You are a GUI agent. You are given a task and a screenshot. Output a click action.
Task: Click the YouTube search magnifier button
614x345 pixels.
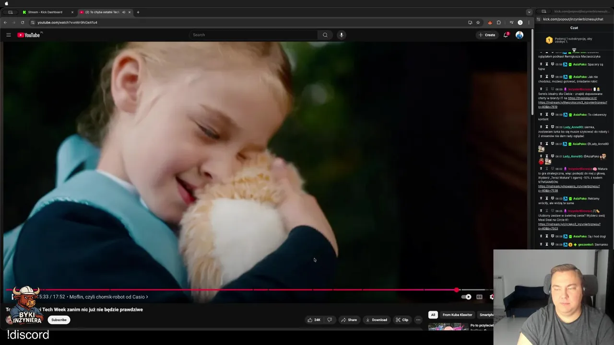(x=325, y=35)
